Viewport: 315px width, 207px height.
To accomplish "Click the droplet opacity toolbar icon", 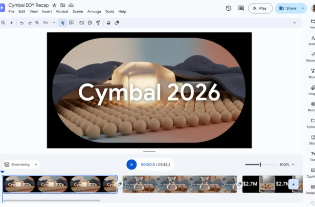I will click(x=109, y=22).
